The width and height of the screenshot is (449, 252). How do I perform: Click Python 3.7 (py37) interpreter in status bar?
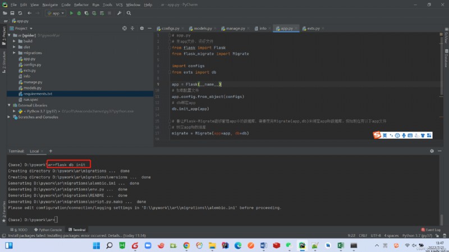(417, 235)
